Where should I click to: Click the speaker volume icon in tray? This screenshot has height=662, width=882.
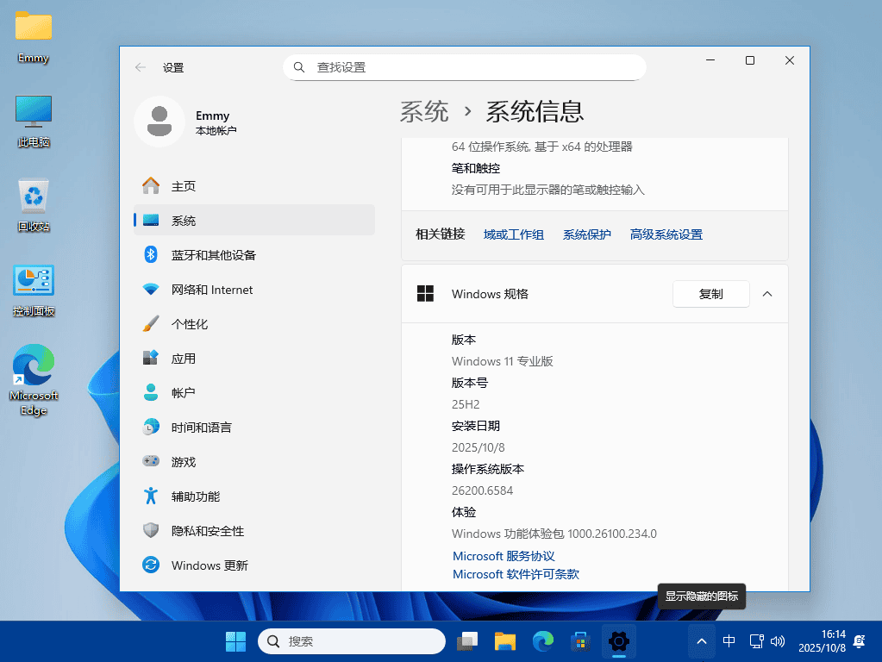(779, 641)
